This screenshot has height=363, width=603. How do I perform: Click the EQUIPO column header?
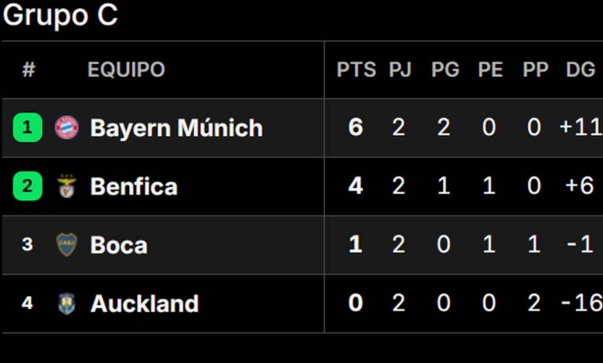126,70
